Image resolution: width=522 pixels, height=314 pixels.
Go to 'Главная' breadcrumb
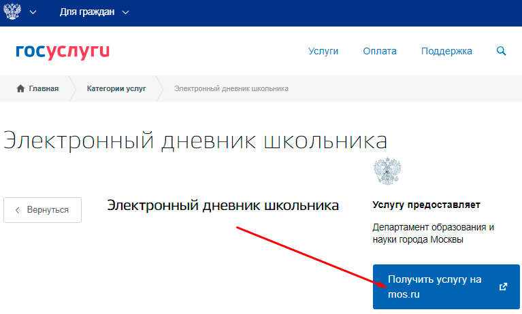click(x=44, y=88)
